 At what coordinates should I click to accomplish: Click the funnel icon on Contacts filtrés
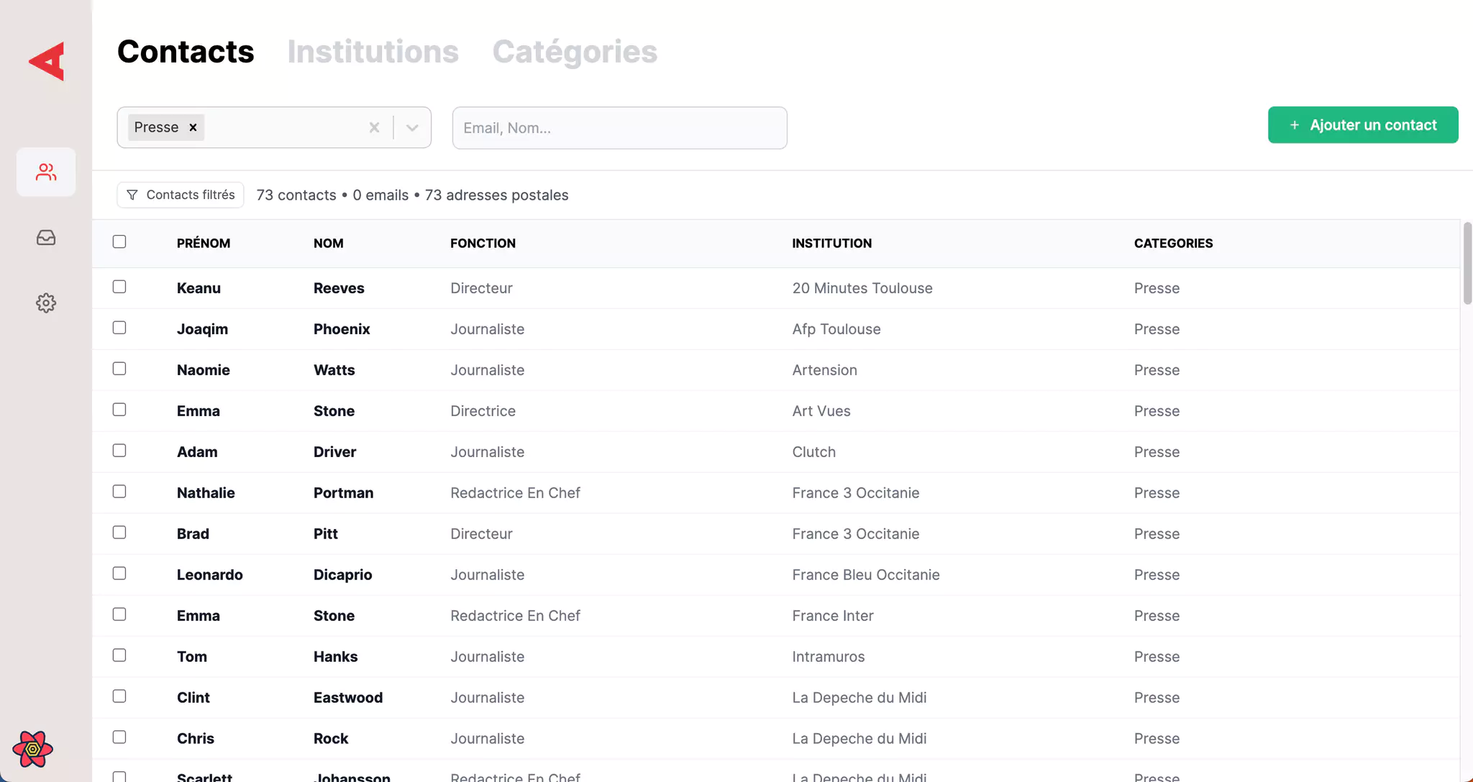132,195
